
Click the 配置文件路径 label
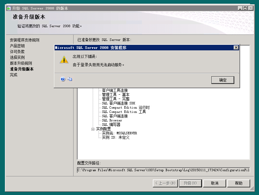click(89, 163)
